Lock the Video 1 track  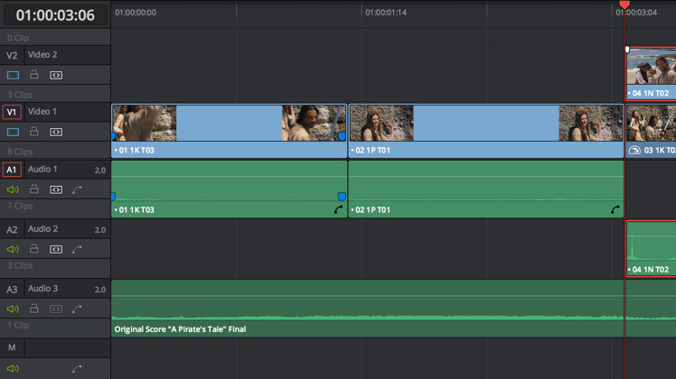coord(34,132)
